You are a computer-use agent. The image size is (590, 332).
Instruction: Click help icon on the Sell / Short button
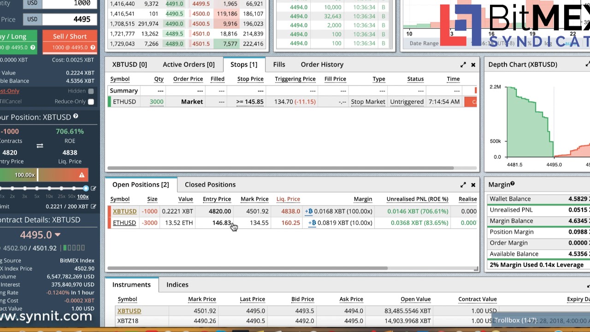(x=93, y=47)
